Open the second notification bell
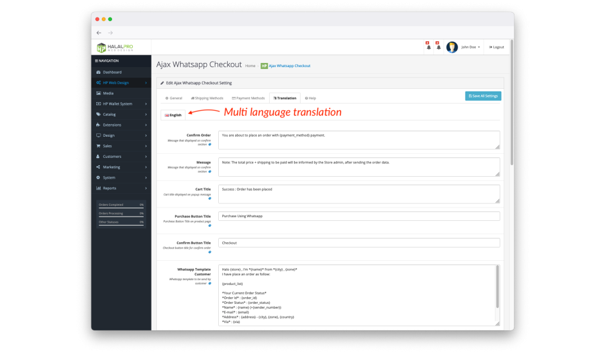The image size is (606, 354). (438, 47)
